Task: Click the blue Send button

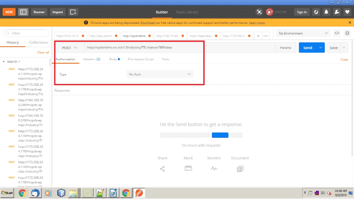Action: [x=308, y=48]
